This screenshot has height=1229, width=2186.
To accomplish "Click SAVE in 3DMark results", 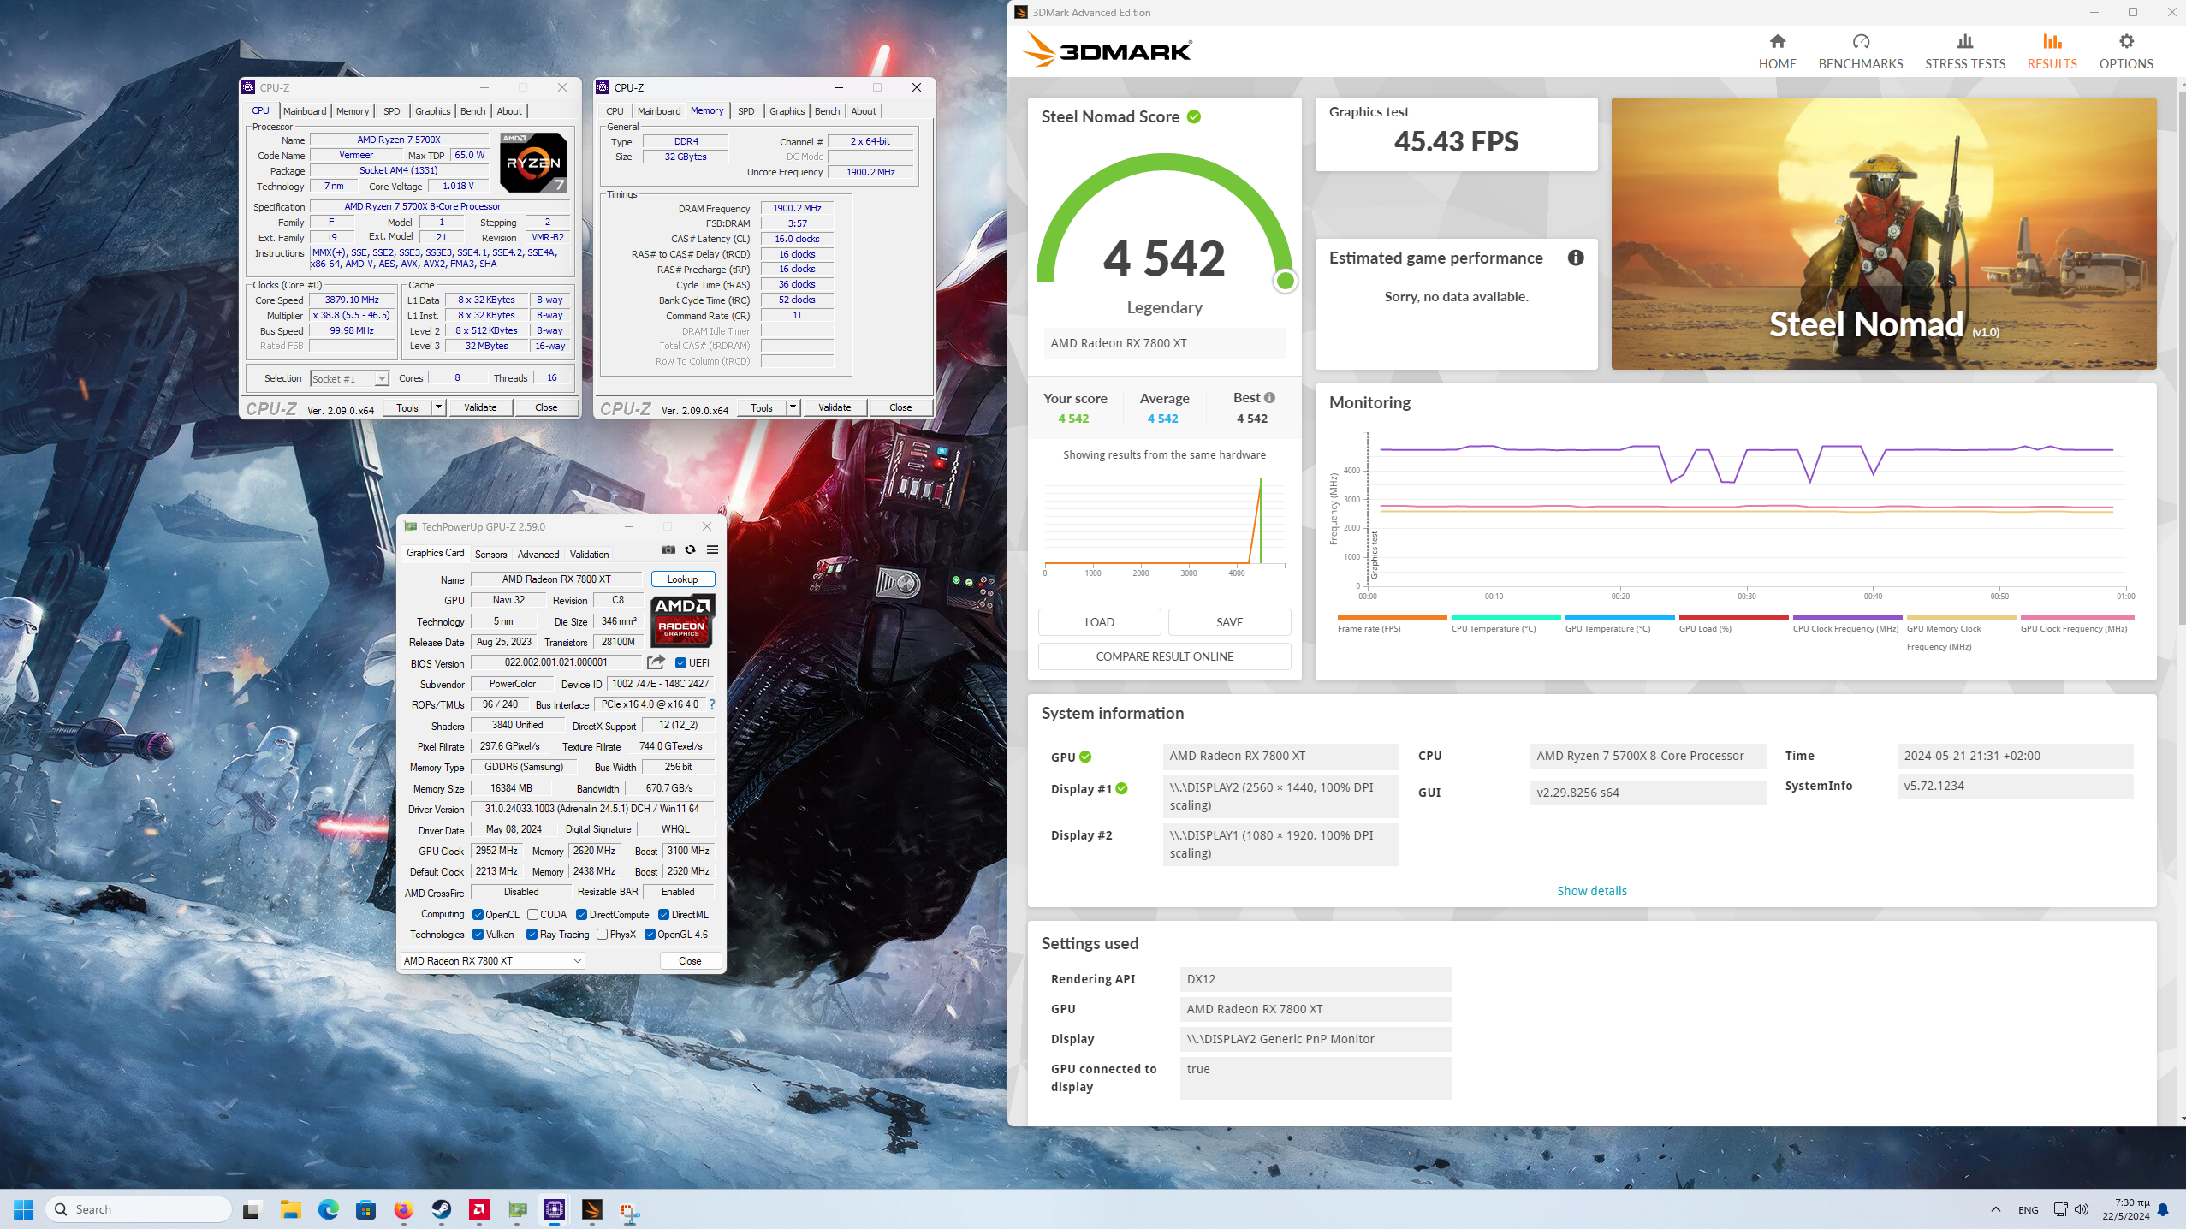I will [1229, 622].
